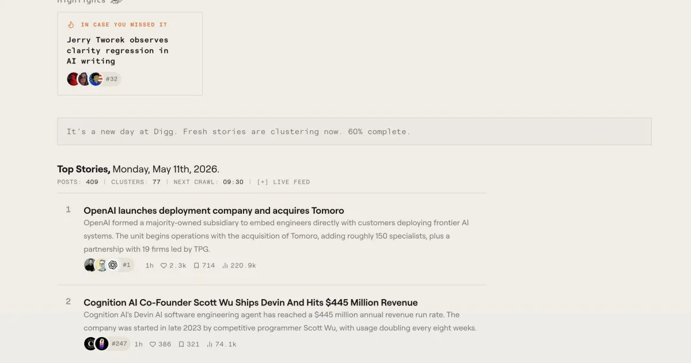Click the Posts 409 counter
Screen dimensions: 691x363
[78, 182]
